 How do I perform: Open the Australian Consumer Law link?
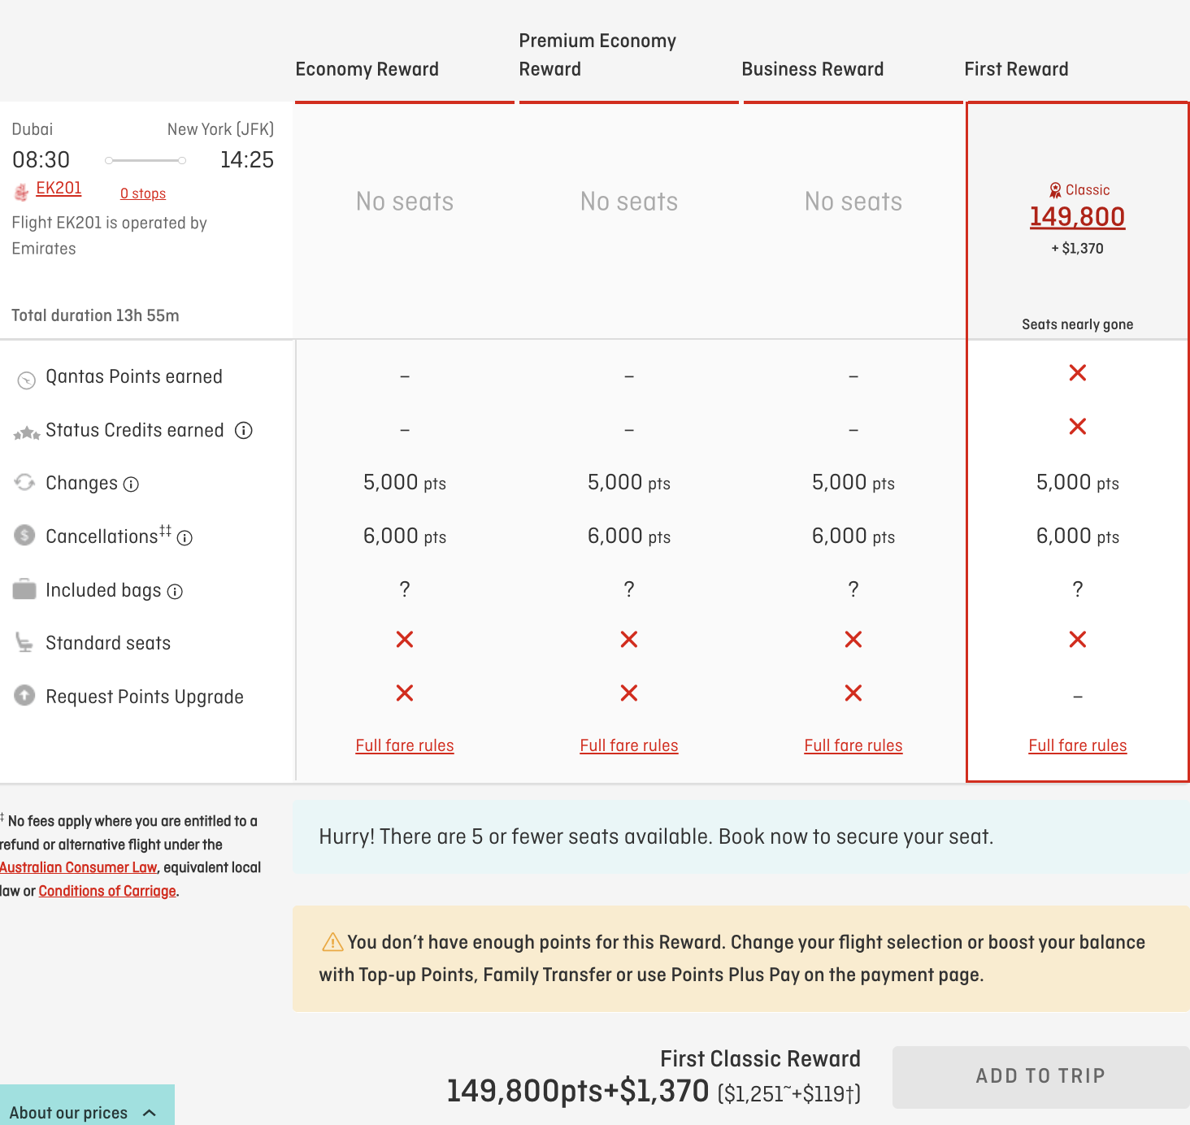(x=78, y=867)
